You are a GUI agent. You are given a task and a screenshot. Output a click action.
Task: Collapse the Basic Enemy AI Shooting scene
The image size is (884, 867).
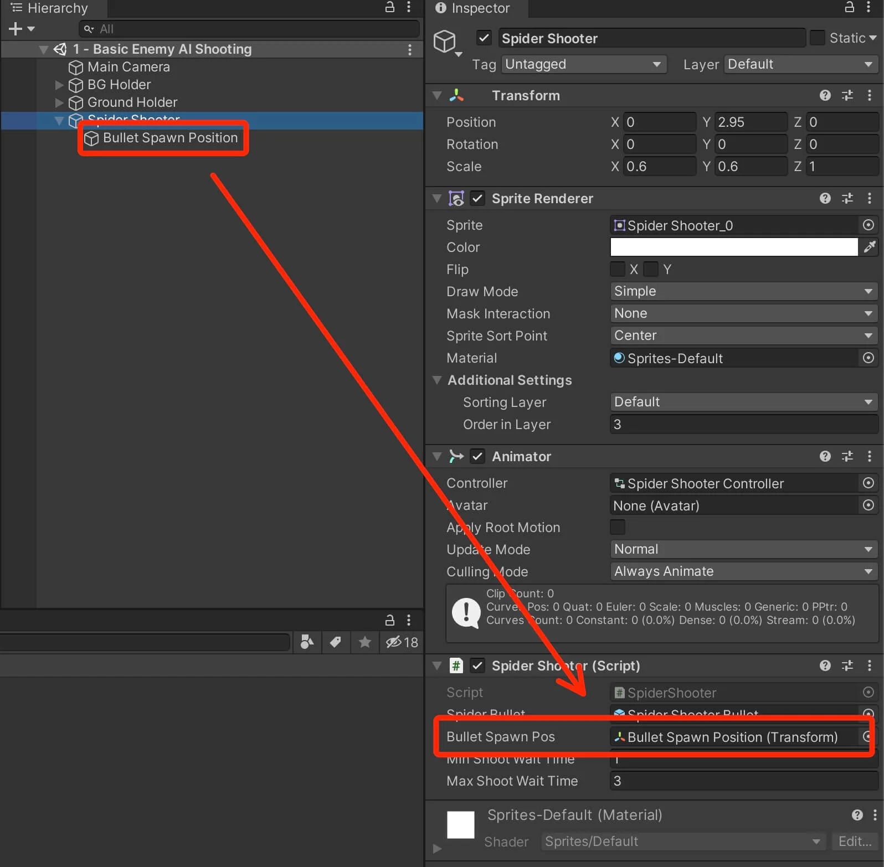[x=44, y=49]
